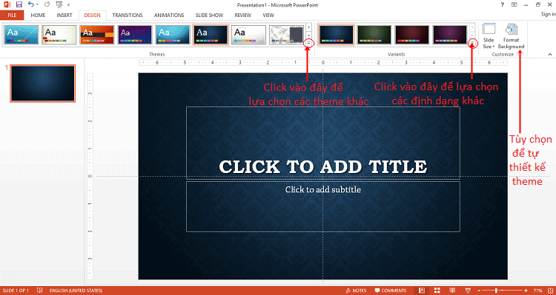Click the 71% zoom level text
Screen dimensions: 556x295
point(538,291)
